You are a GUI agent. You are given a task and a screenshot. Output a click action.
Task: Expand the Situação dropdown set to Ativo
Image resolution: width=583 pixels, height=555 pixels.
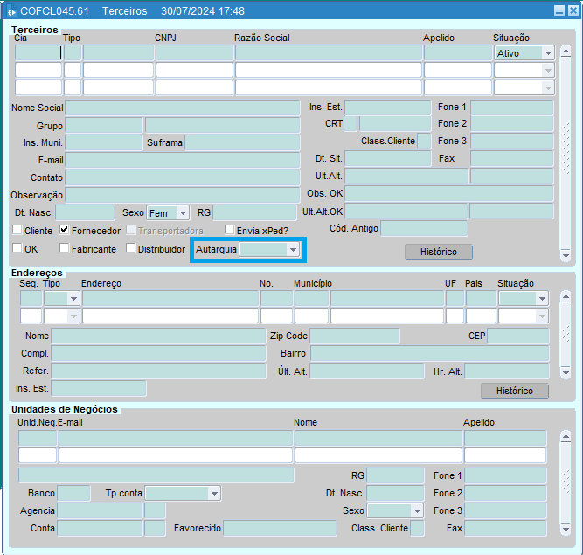[547, 53]
